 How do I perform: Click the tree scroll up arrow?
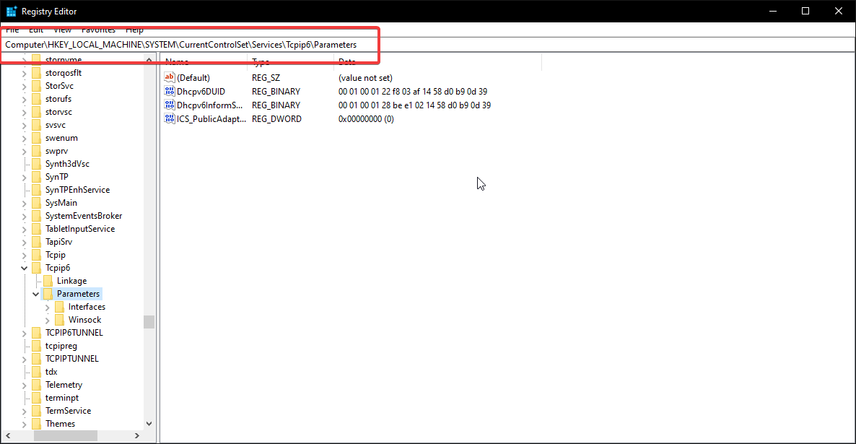pyautogui.click(x=149, y=59)
